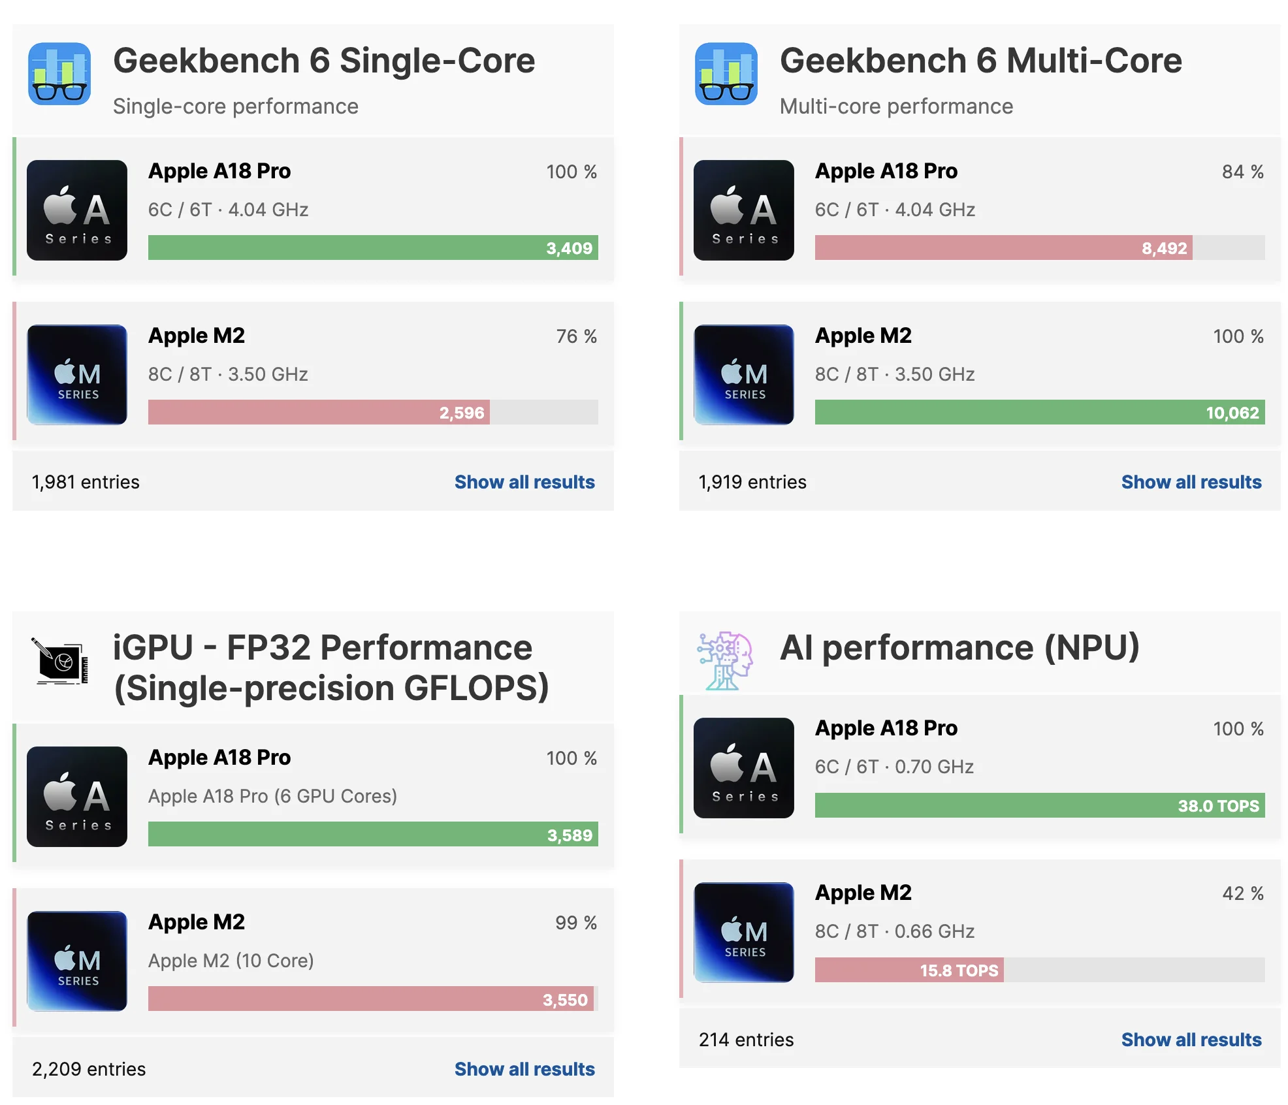
Task: Click the M Series chip icon in iGPU section
Action: 77,961
